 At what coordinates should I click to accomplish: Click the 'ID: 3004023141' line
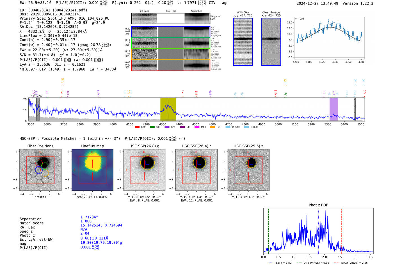click(53, 10)
